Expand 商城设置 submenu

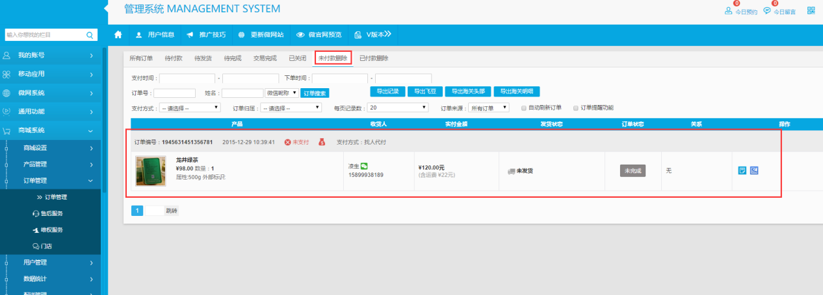click(50, 148)
